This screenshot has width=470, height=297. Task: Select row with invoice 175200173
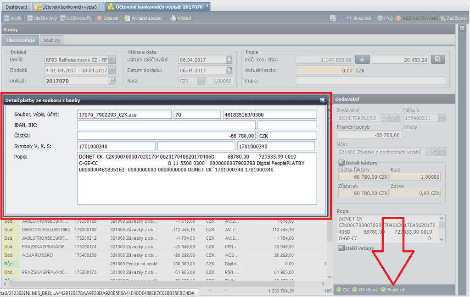point(163,272)
